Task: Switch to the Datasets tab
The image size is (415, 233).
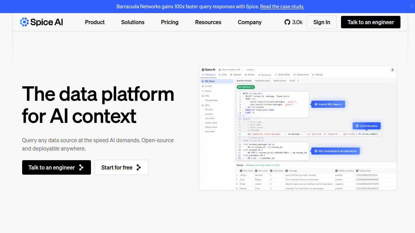Action: 236,75
